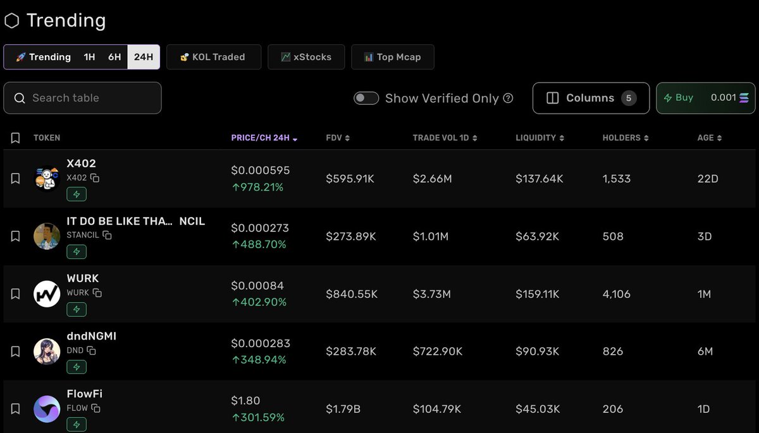Screen dimensions: 759x433
Task: Select the 1H trending timeframe
Action: click(89, 57)
